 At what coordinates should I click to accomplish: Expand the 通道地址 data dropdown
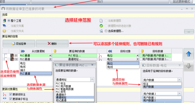point(92,79)
